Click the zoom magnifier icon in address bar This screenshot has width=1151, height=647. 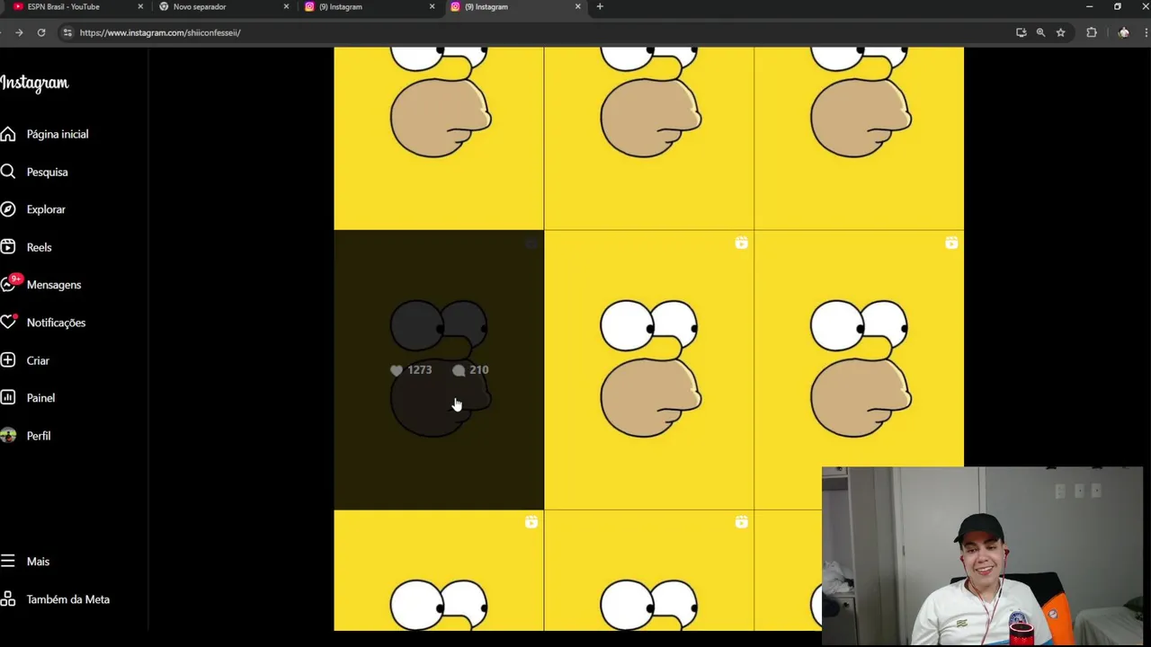coord(1040,32)
